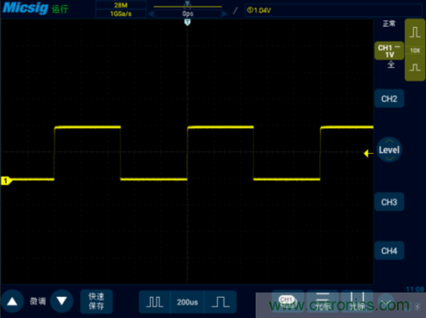Toggle channel CH4 on

[389, 251]
